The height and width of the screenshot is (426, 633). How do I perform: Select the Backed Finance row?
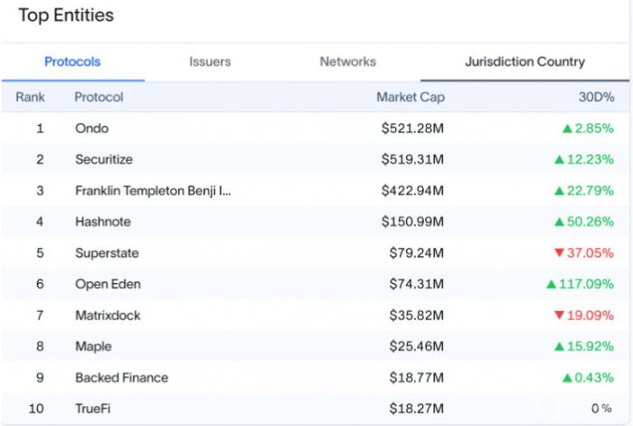(121, 378)
